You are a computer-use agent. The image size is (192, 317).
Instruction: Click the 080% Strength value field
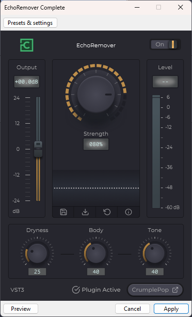tap(96, 144)
